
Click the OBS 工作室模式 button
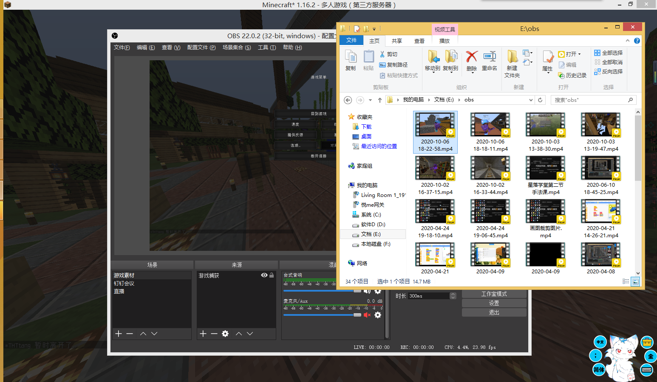pyautogui.click(x=494, y=294)
